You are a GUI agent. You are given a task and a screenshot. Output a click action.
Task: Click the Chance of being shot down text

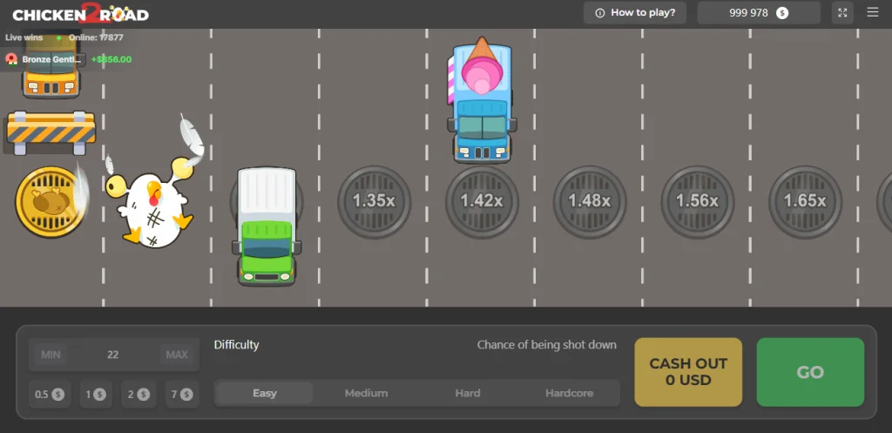pos(547,344)
